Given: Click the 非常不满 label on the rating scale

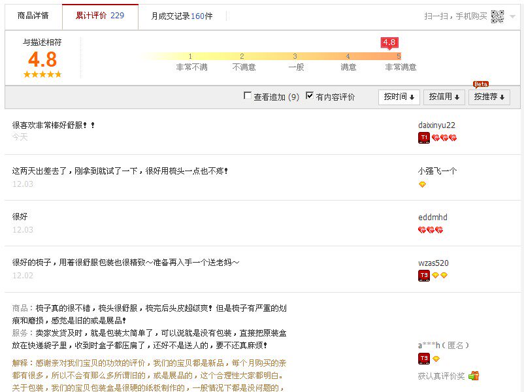Looking at the screenshot, I should [x=192, y=67].
